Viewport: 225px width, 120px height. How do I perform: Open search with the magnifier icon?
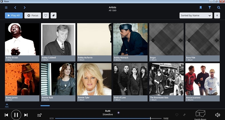coord(218,7)
